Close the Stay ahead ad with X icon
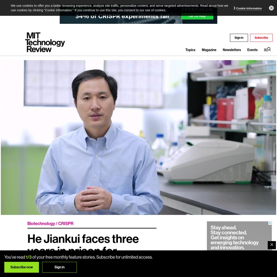277x277 pixels. [270, 223]
